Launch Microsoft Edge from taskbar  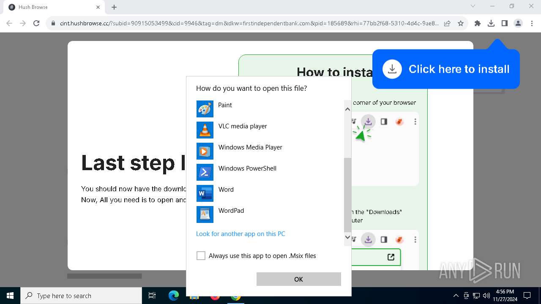point(174,296)
